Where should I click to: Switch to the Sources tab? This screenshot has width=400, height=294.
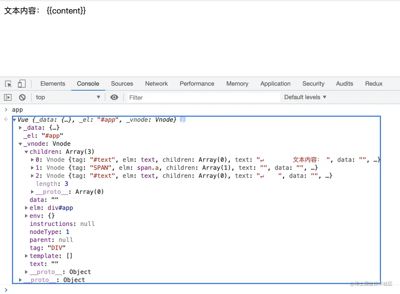[x=122, y=84]
